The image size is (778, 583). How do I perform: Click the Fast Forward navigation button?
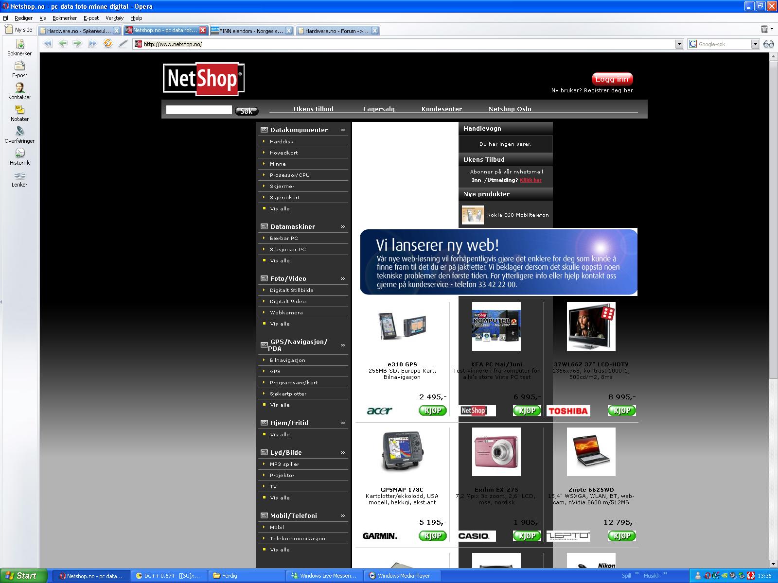point(92,44)
